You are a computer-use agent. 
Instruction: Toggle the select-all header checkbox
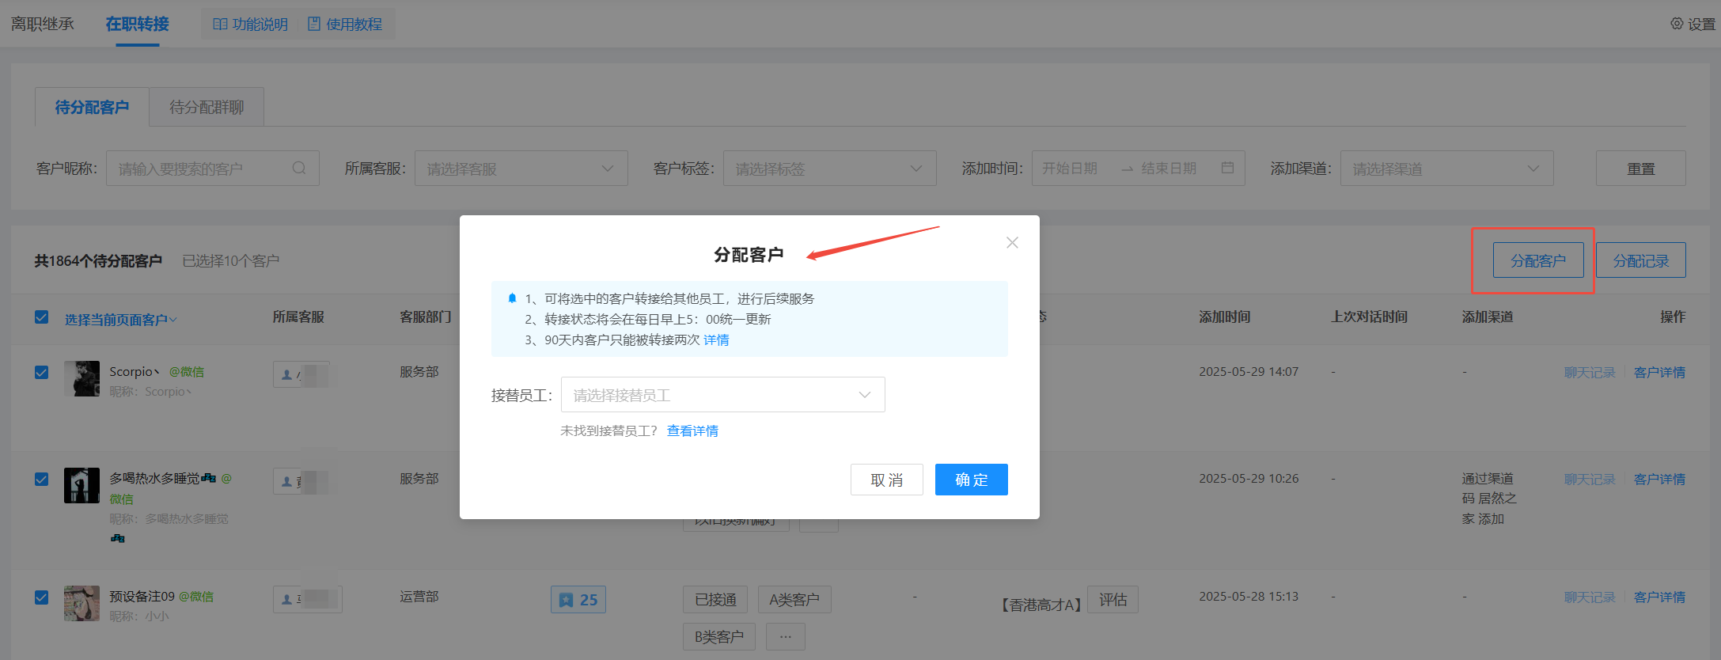click(42, 317)
